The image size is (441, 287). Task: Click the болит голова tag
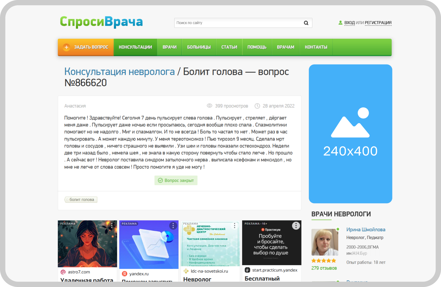point(81,199)
